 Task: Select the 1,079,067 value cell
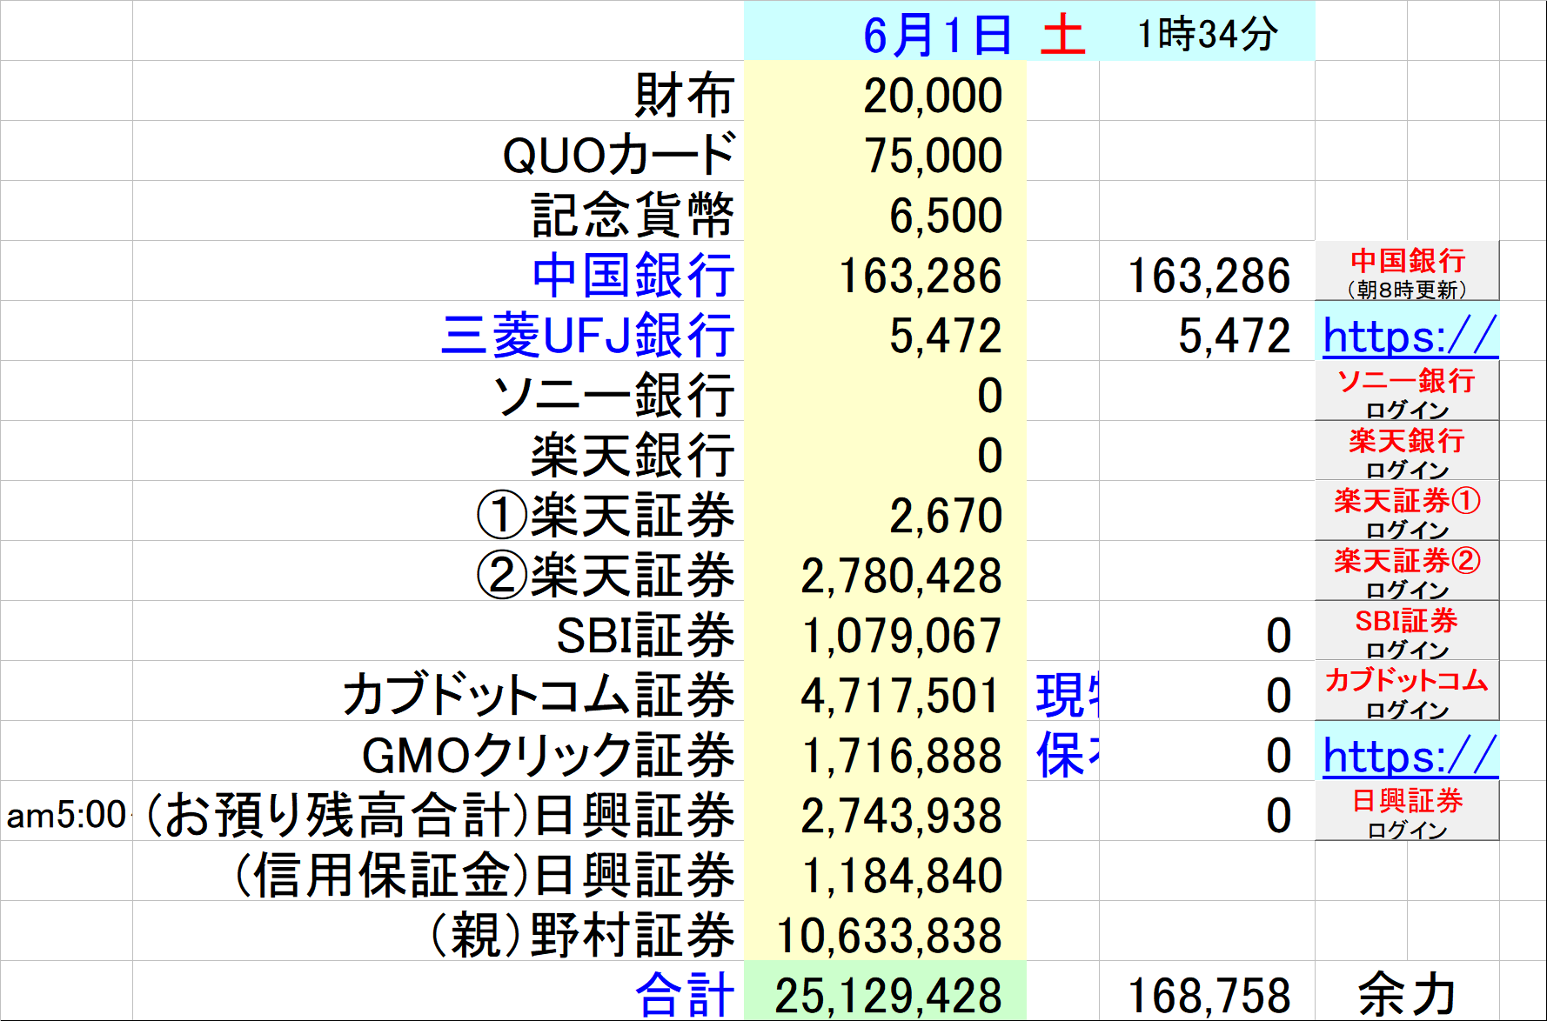point(885,631)
